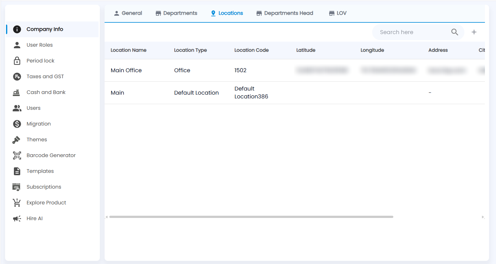This screenshot has width=496, height=264.
Task: Click the Explore Product cart icon
Action: tap(17, 202)
